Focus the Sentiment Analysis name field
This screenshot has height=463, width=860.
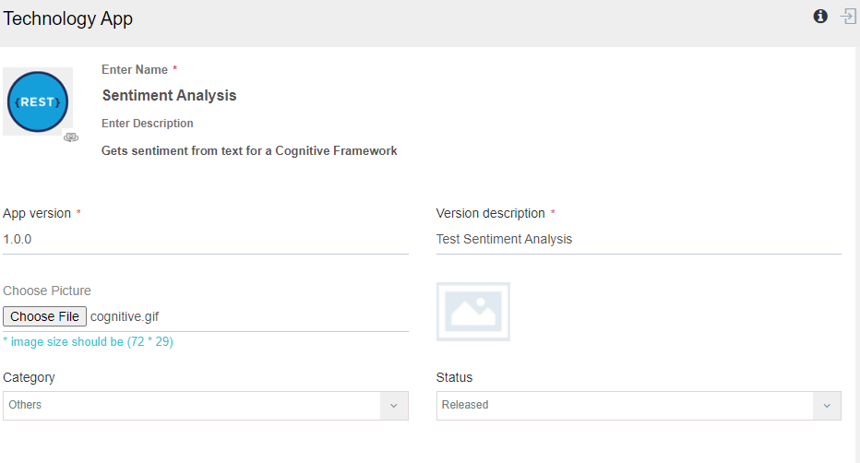[170, 95]
